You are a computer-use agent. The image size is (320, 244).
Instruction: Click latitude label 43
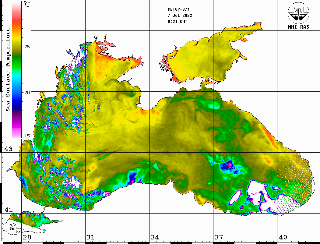[x=9, y=149]
